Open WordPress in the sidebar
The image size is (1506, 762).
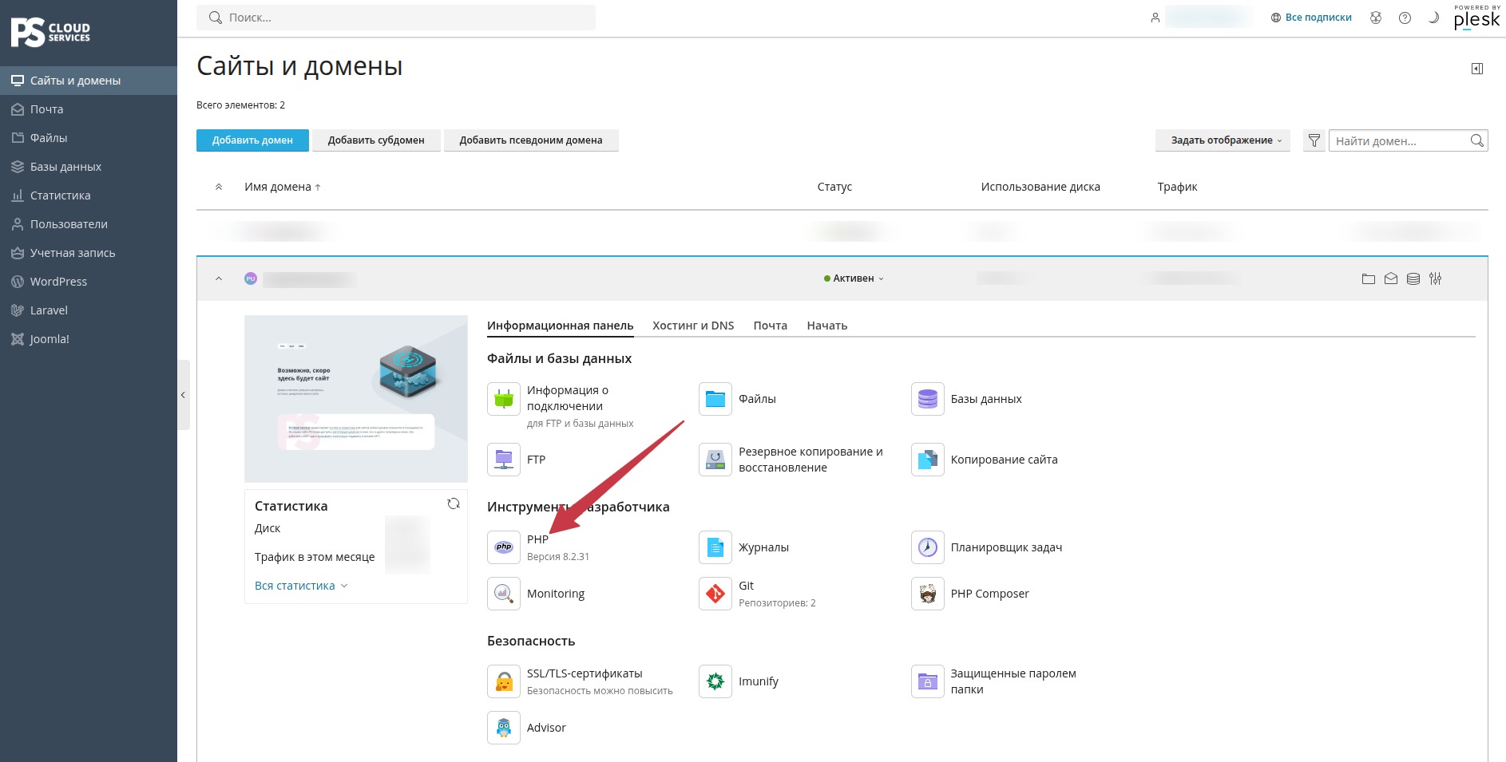click(x=89, y=282)
